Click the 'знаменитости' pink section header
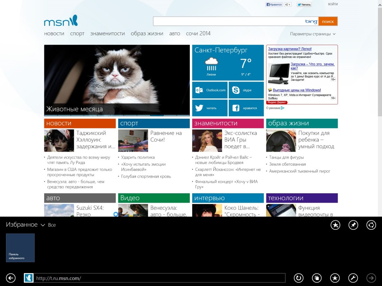 coord(228,123)
